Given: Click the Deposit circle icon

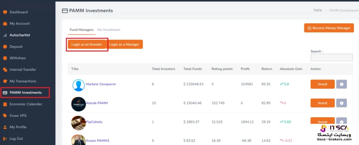Looking at the screenshot, I should pyautogui.click(x=5, y=47).
